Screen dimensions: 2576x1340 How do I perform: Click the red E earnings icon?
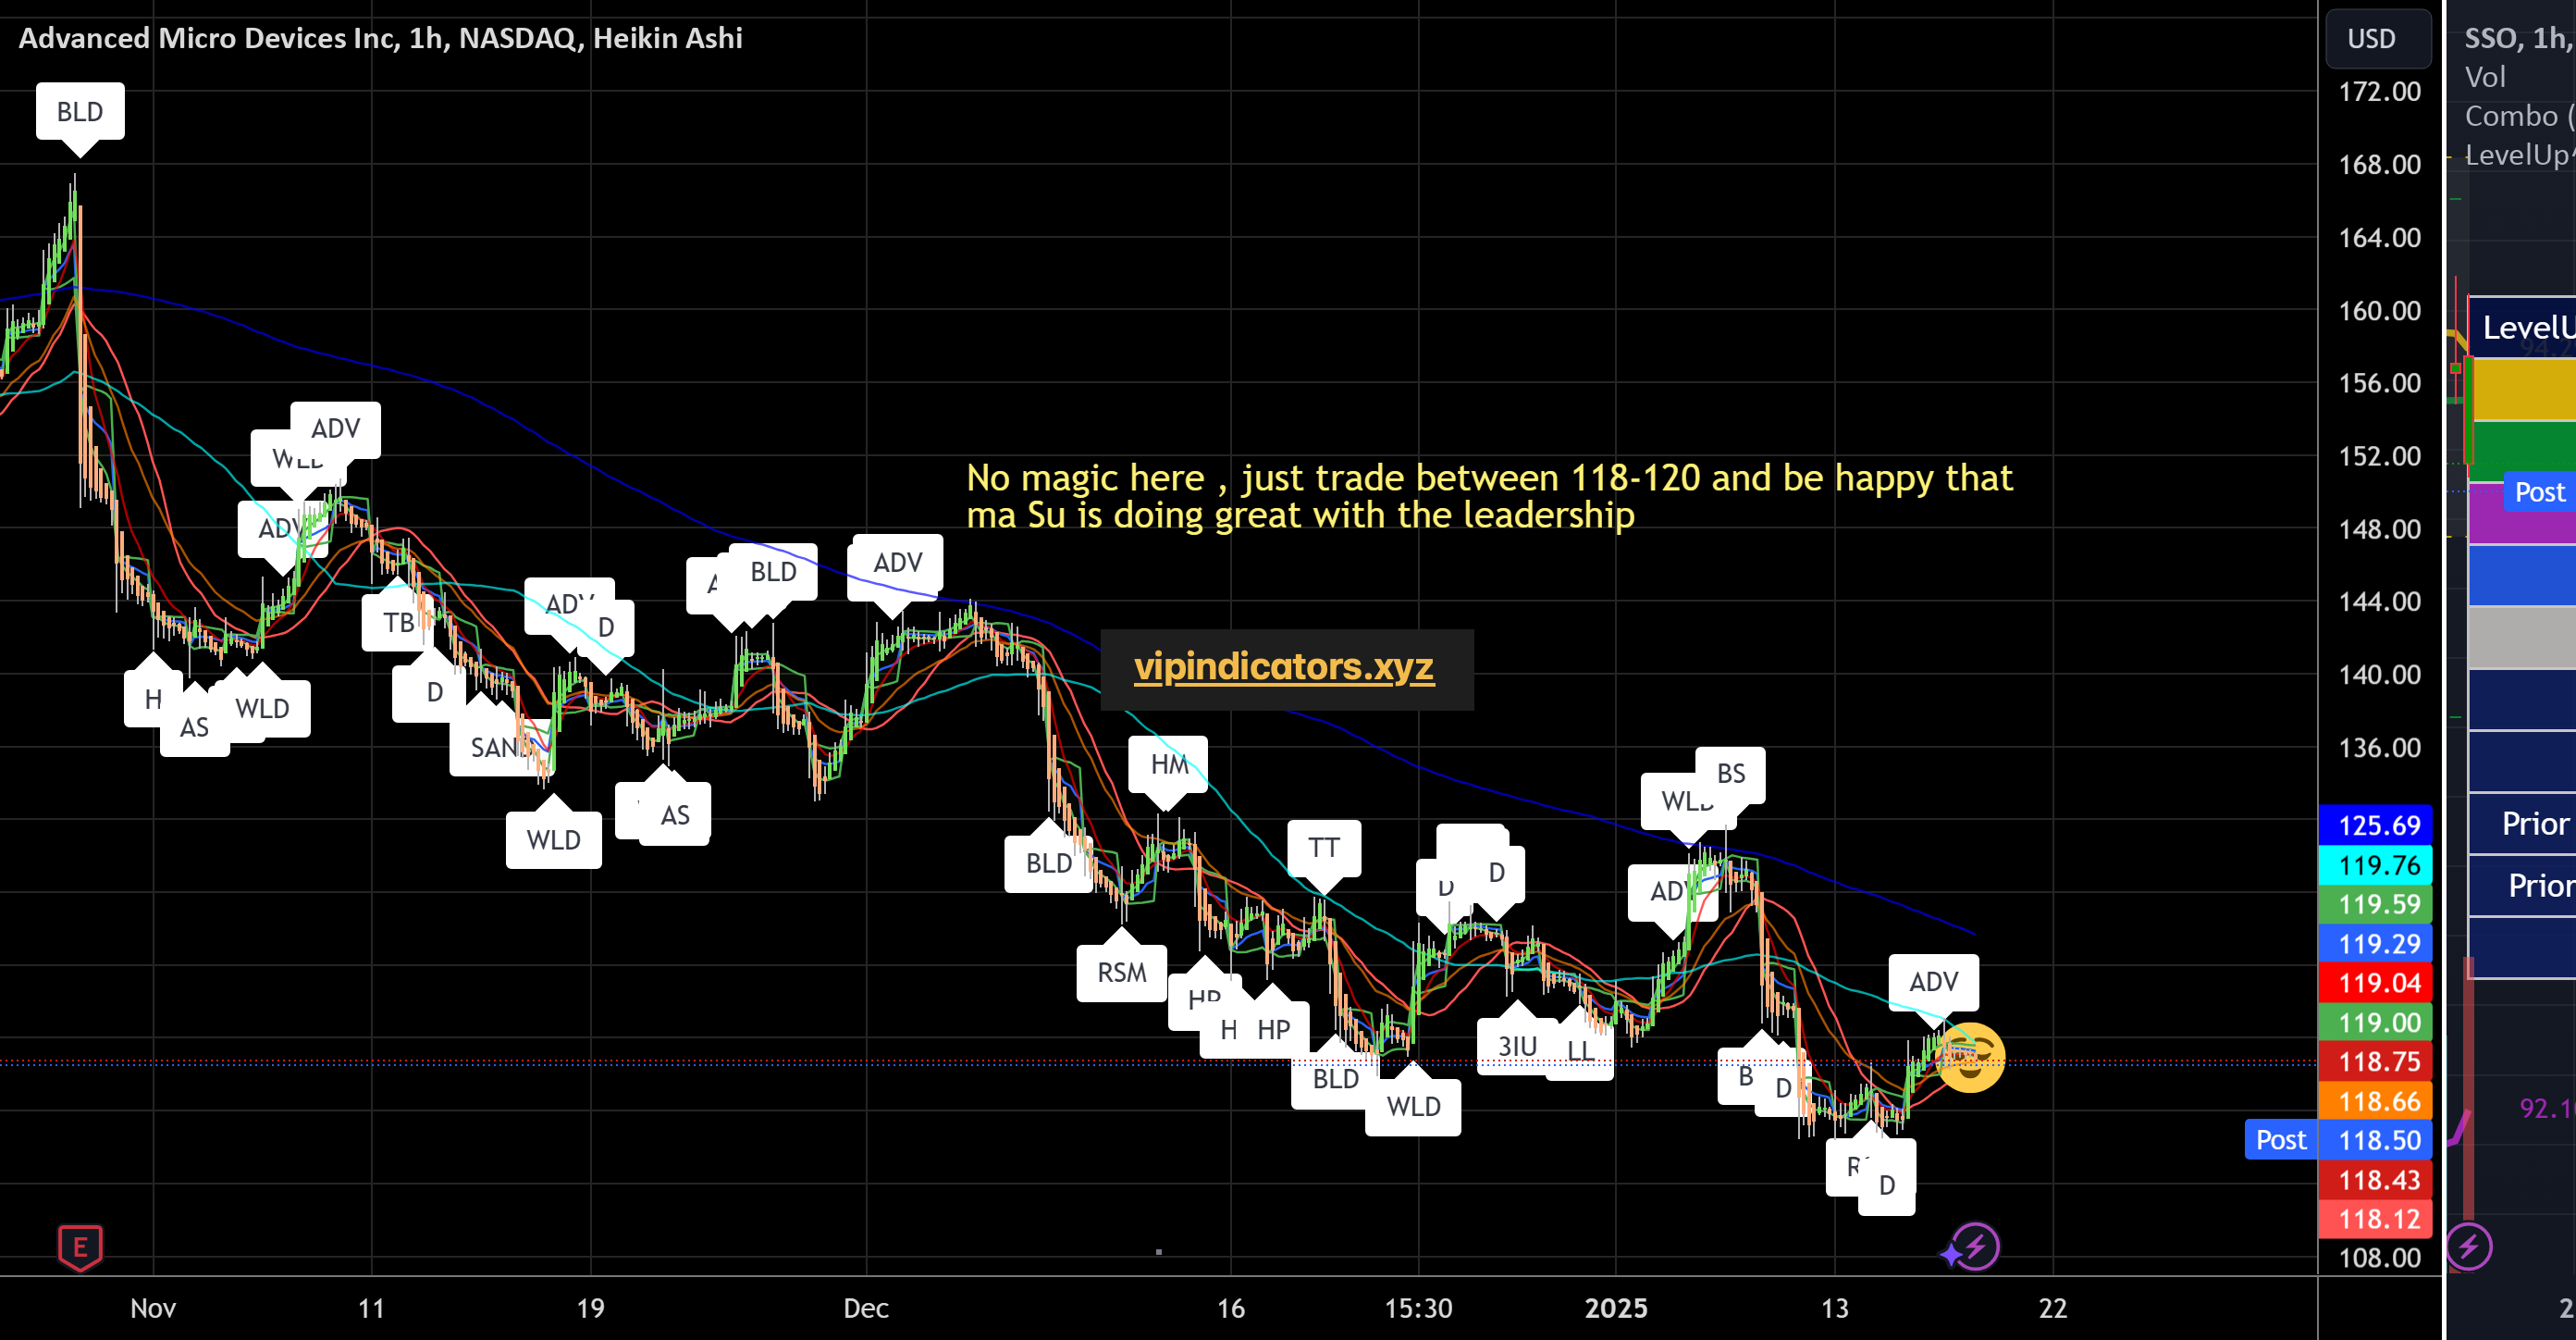(80, 1247)
